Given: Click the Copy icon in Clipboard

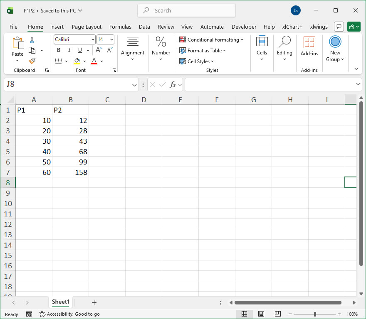Looking at the screenshot, I should (x=32, y=50).
